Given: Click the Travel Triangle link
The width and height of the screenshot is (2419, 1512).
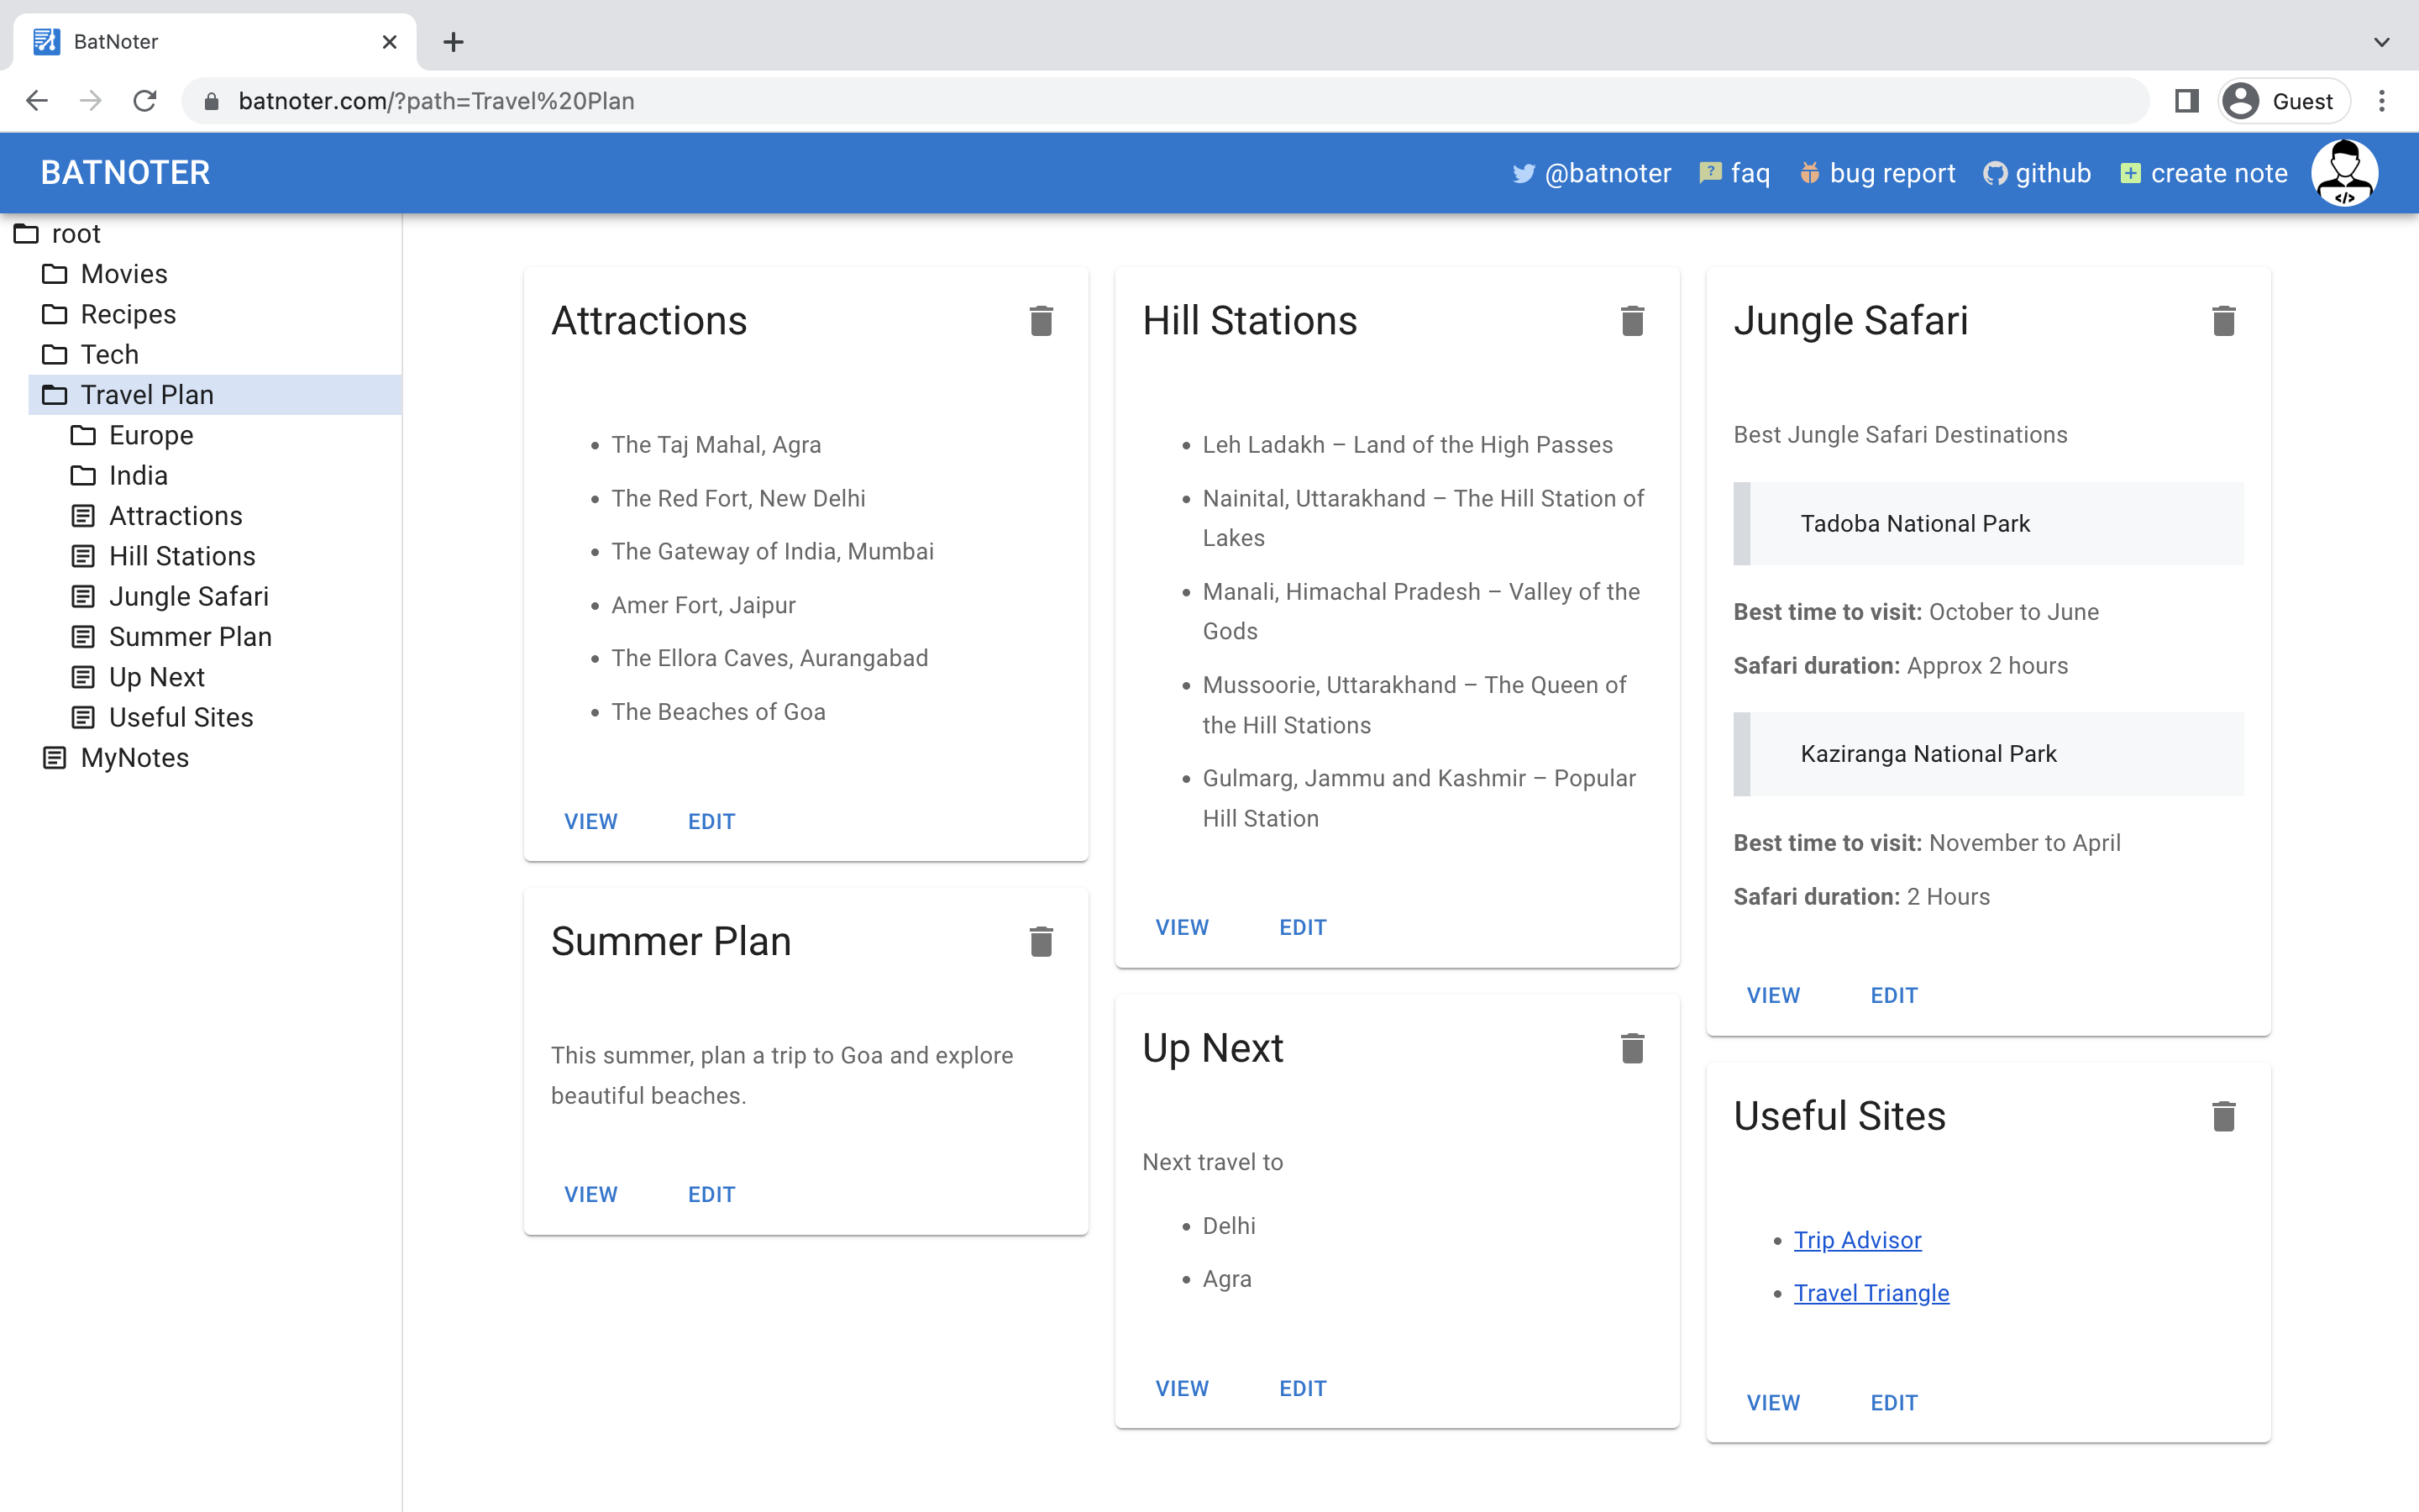Looking at the screenshot, I should (x=1871, y=1293).
